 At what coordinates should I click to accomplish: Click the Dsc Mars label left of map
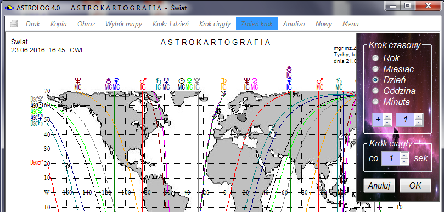[37, 162]
